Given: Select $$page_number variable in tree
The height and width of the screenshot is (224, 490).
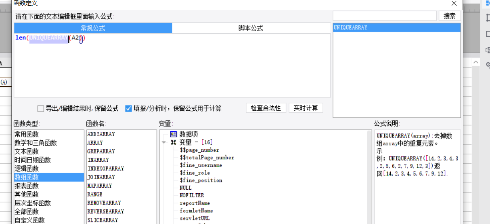Looking at the screenshot, I should click(x=199, y=150).
